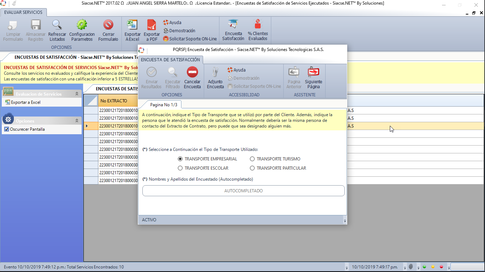Select TRANSPORTE TURISMO radio button
The image size is (485, 272).
coord(252,159)
